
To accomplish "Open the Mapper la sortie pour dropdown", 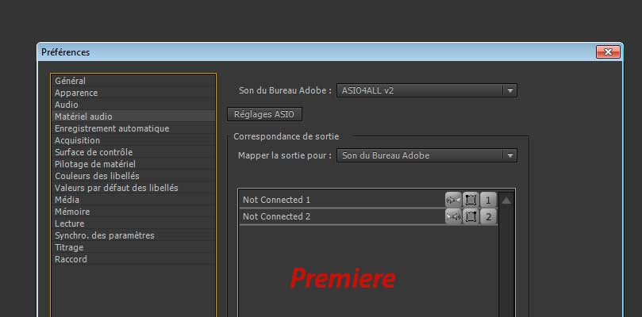I will pyautogui.click(x=427, y=155).
